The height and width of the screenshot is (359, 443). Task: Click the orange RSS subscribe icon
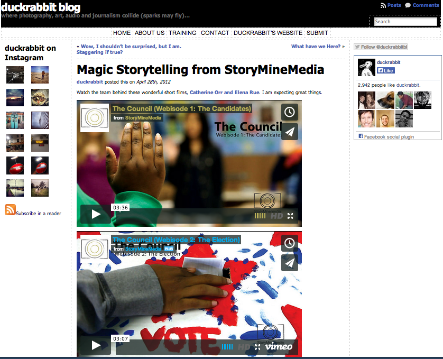coord(10,210)
